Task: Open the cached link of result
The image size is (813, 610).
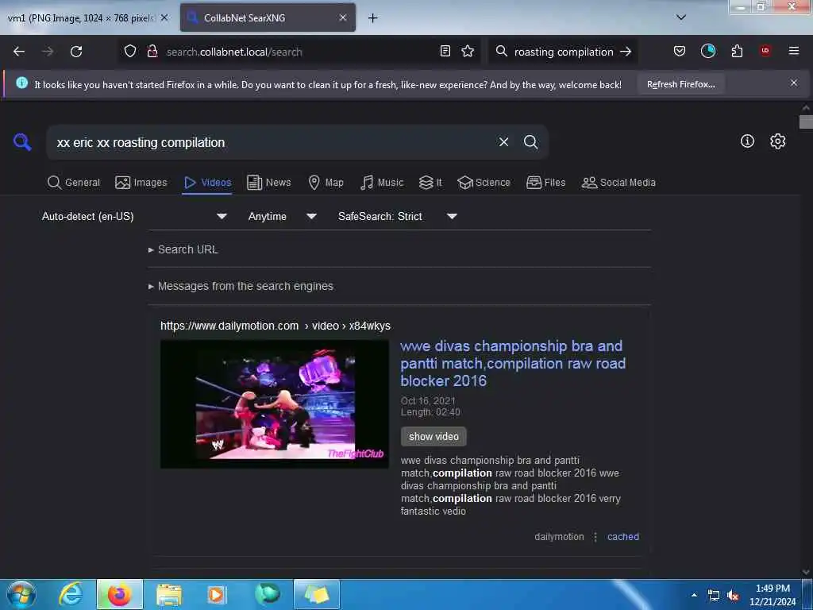Action: click(622, 537)
